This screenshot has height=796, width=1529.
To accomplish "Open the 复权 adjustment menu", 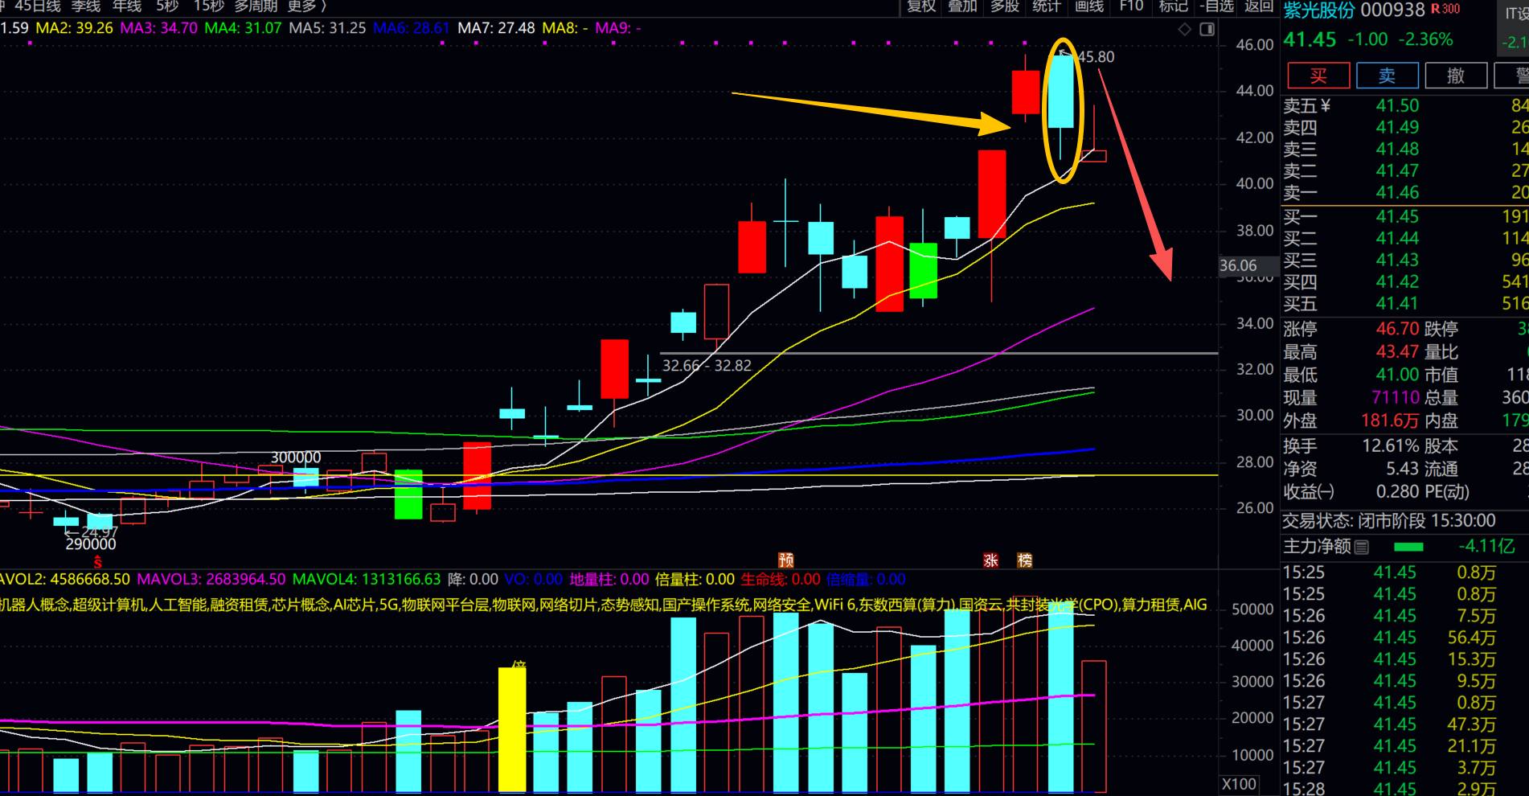I will pos(921,6).
